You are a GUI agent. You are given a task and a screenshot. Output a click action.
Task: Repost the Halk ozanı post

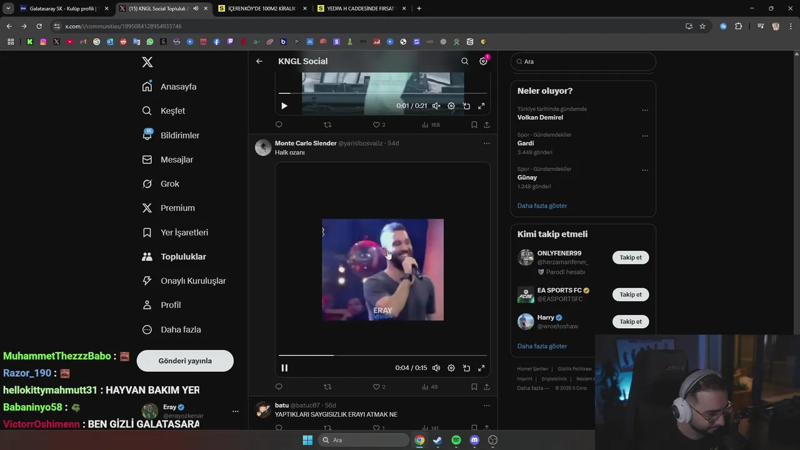(x=327, y=387)
